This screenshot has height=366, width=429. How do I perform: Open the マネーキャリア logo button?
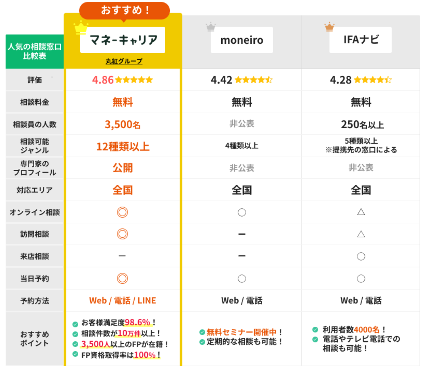[x=123, y=40]
